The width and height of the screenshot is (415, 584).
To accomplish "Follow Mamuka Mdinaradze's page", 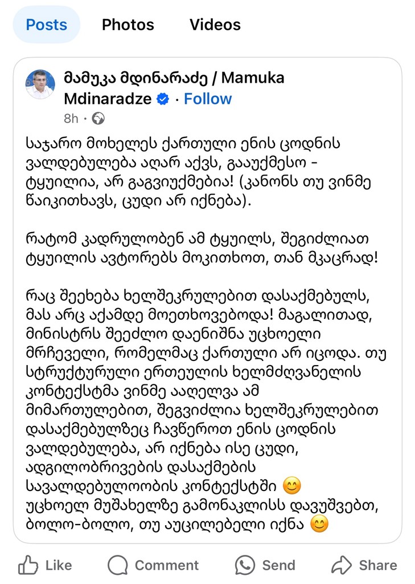I will (208, 99).
